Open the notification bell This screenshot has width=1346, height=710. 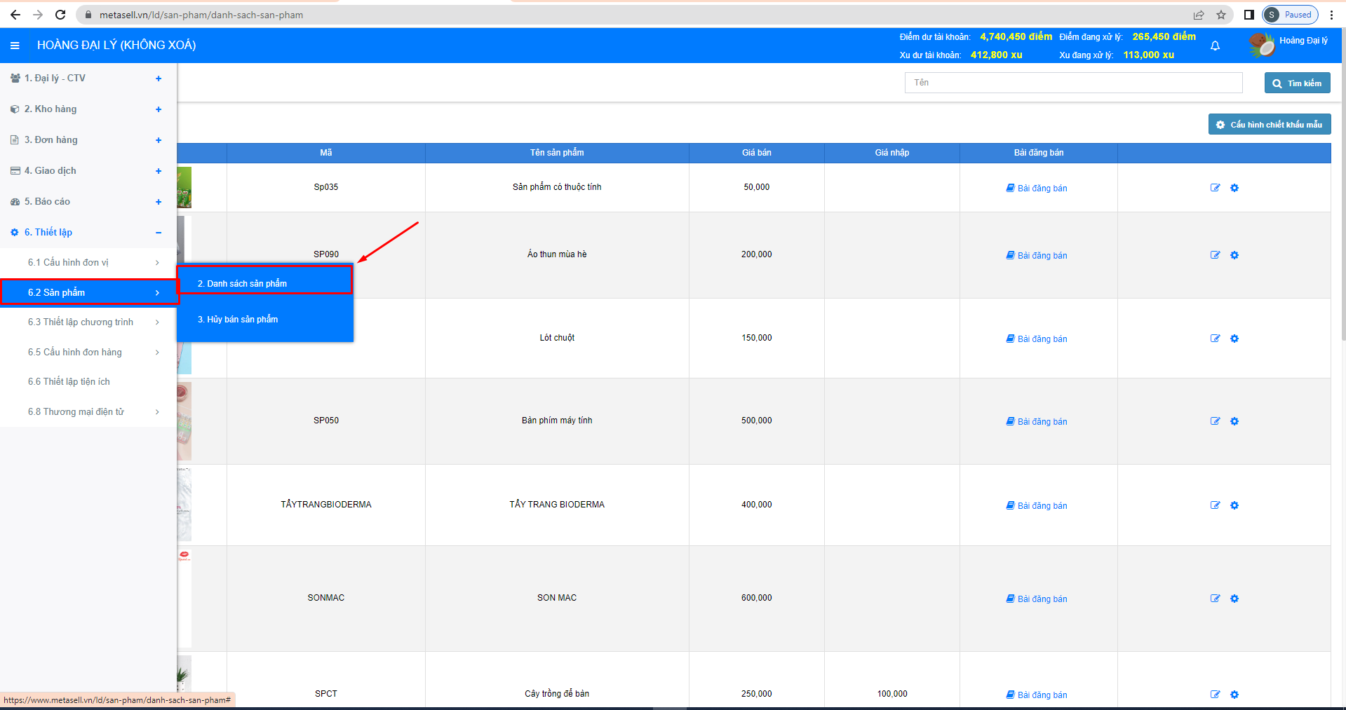pyautogui.click(x=1215, y=46)
